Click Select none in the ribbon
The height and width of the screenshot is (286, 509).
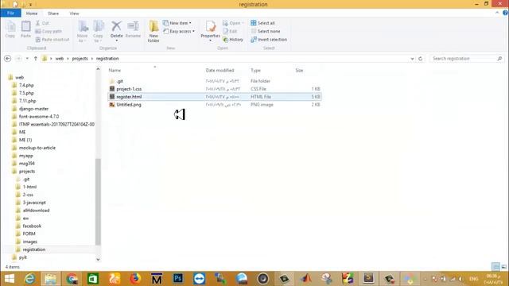[x=266, y=31]
